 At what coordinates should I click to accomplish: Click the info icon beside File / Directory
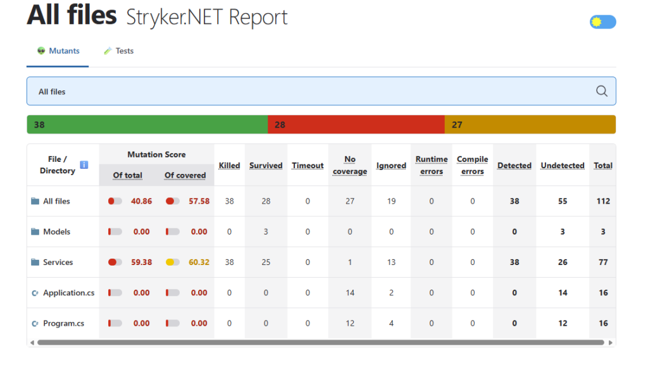pos(84,165)
